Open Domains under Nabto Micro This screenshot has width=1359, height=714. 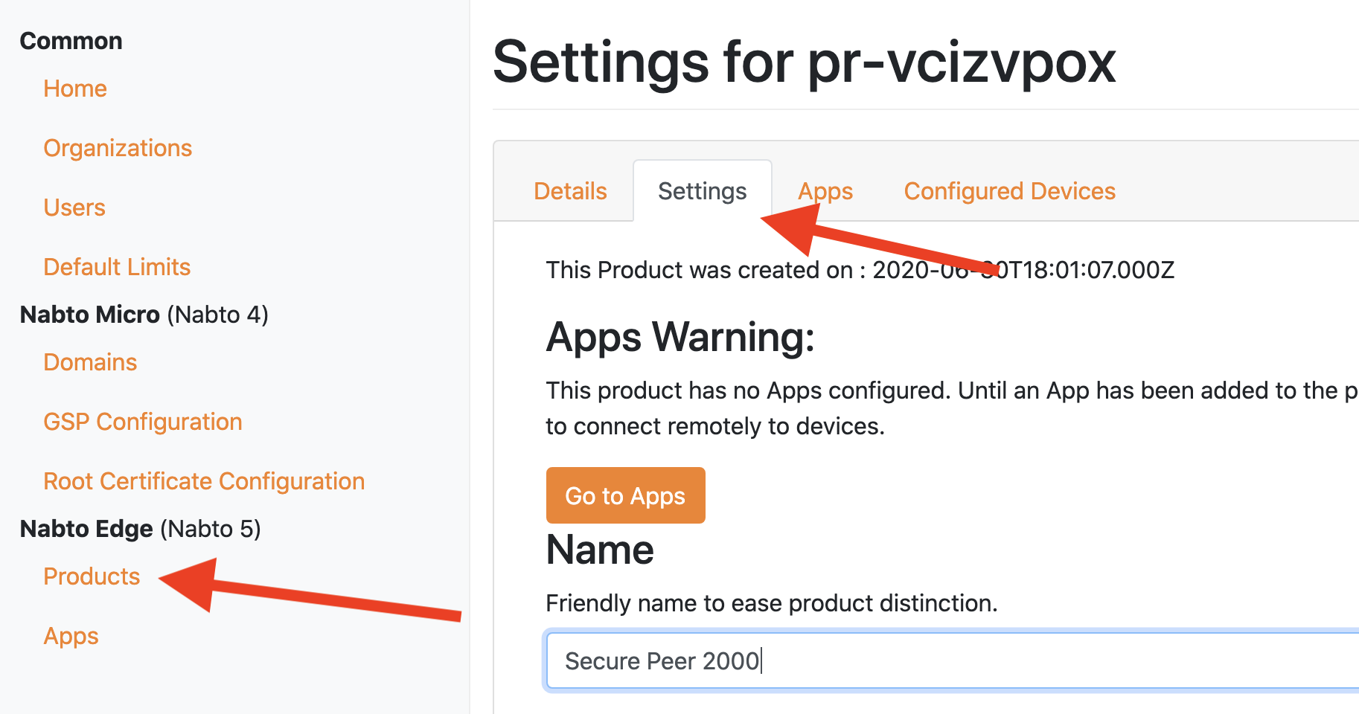(90, 362)
